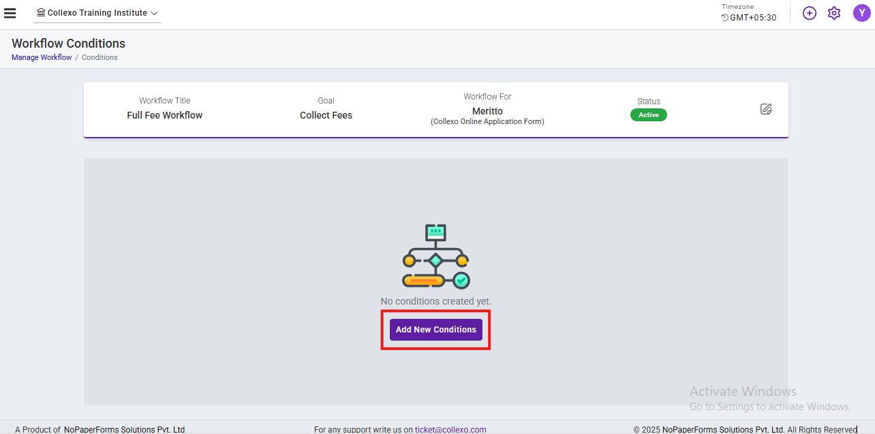The width and height of the screenshot is (875, 434).
Task: Go to Manage Workflow breadcrumb
Action: pos(42,57)
